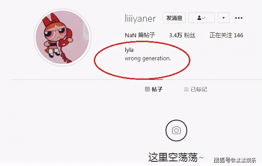The height and width of the screenshot is (166, 262).
Task: Click the posts grid icon
Action: (x=147, y=89)
